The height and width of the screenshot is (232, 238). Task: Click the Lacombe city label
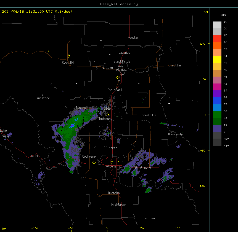pyautogui.click(x=124, y=53)
